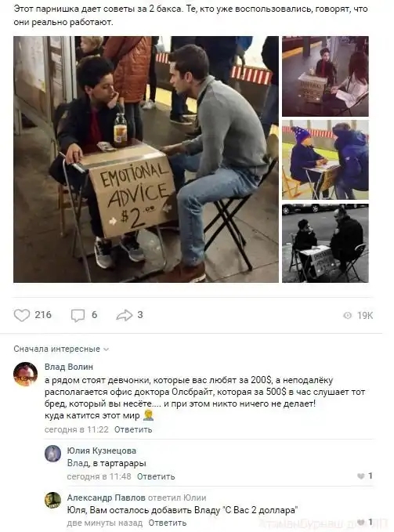The height and width of the screenshot is (532, 394).
Task: Expand the 'Сначала интересные' sorting dropdown
Action: point(61,349)
